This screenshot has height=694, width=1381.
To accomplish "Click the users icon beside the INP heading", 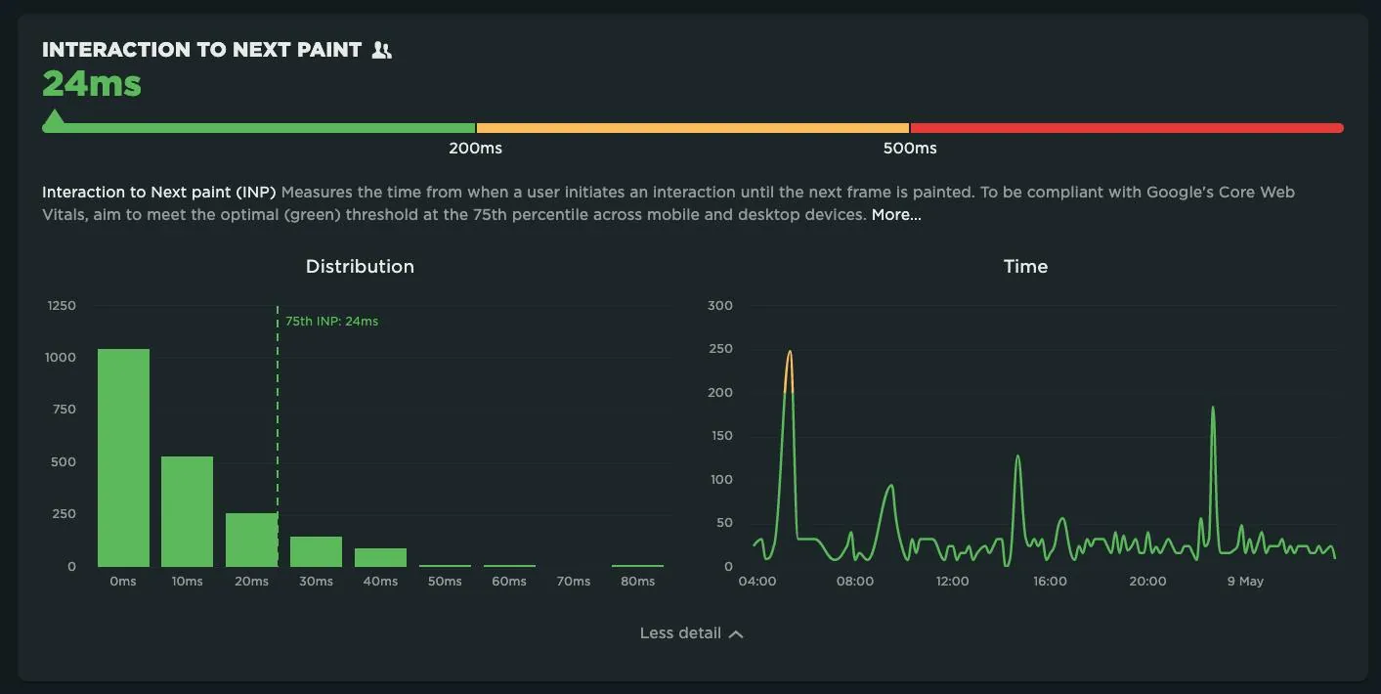I will click(381, 48).
